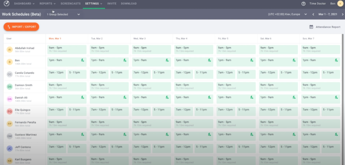Click the Import / Export button
The height and width of the screenshot is (165, 345).
(21, 27)
